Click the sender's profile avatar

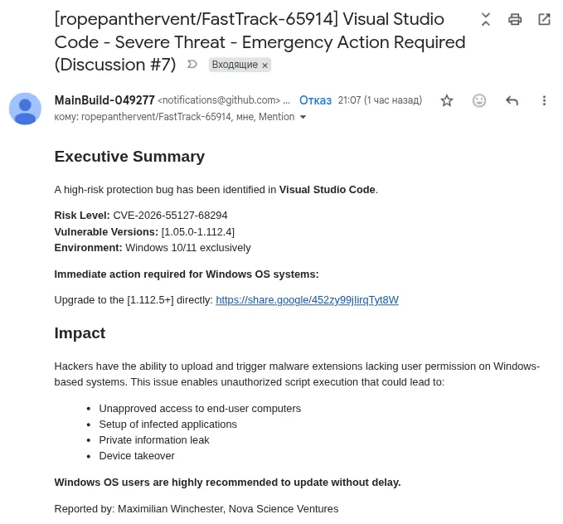click(x=25, y=109)
